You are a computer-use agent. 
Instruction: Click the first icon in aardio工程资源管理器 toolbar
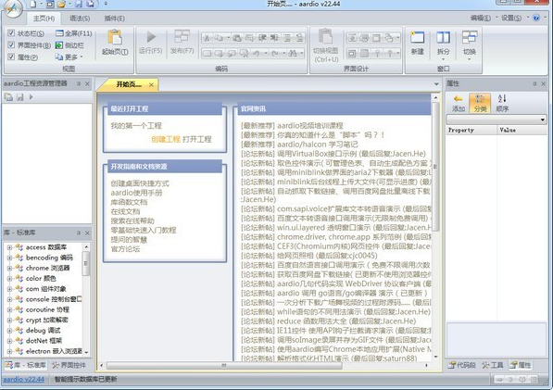(x=8, y=96)
